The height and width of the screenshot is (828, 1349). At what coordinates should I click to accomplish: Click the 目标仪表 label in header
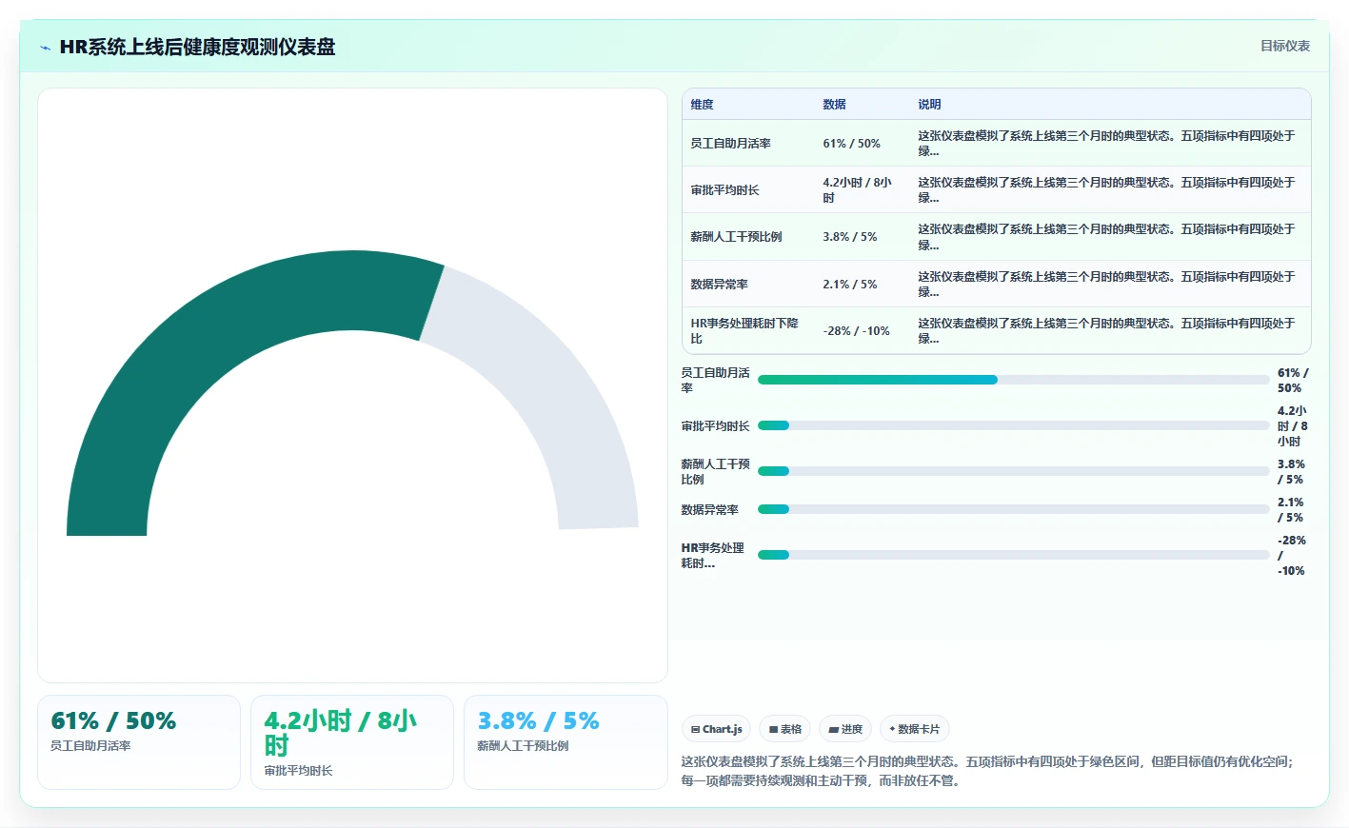coord(1285,46)
